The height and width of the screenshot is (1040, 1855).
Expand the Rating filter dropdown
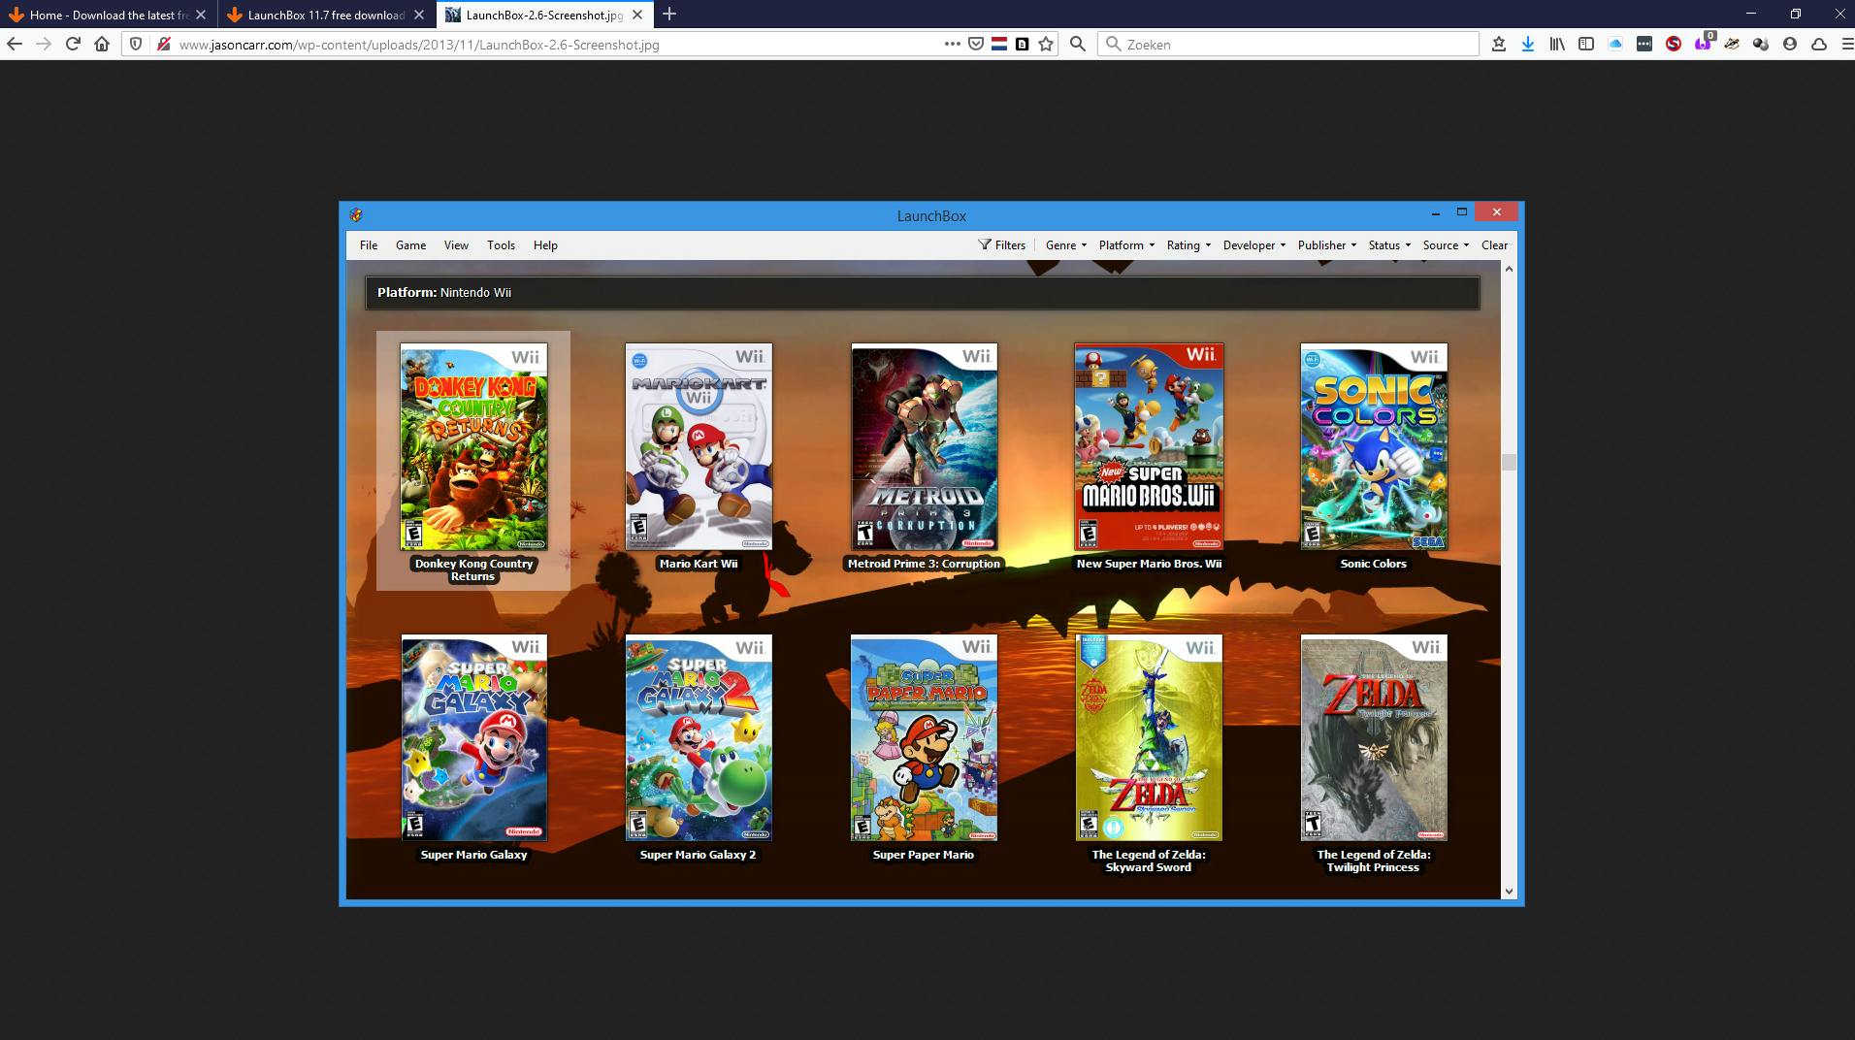[1188, 245]
